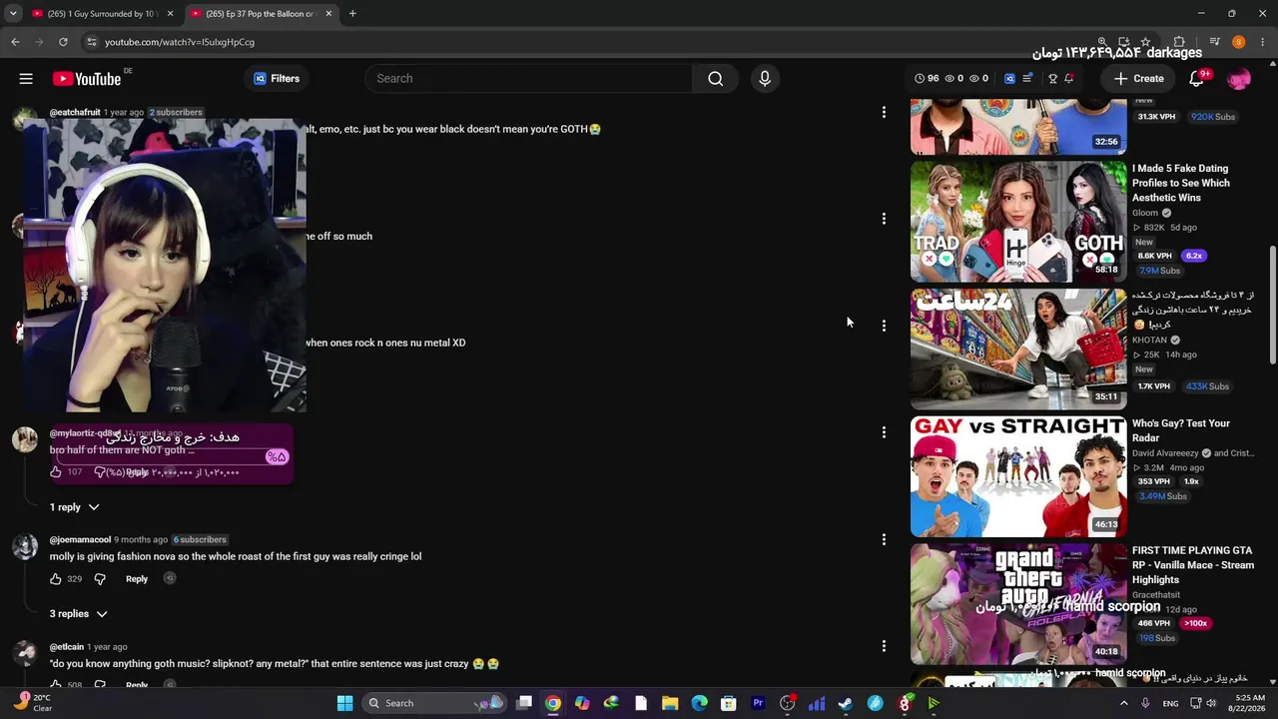
Task: Open the @etlcain channel name link
Action: [x=67, y=647]
